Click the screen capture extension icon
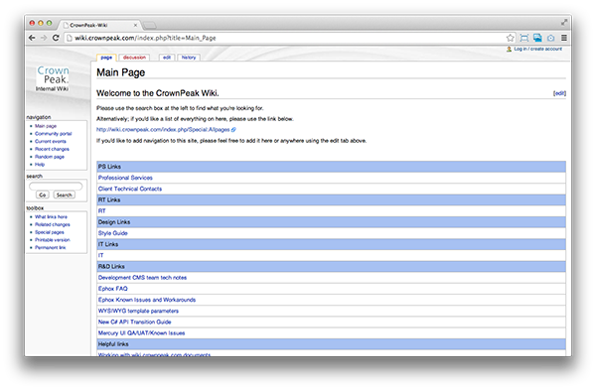 [524, 38]
